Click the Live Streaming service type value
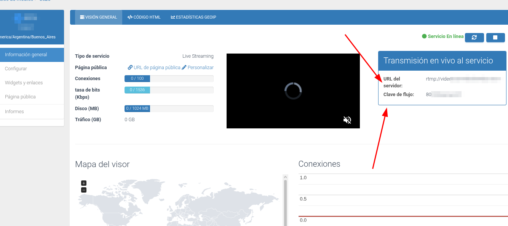 coord(198,56)
